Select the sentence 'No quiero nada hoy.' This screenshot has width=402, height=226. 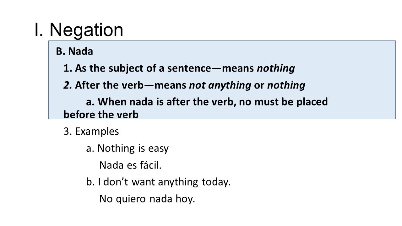147,199
